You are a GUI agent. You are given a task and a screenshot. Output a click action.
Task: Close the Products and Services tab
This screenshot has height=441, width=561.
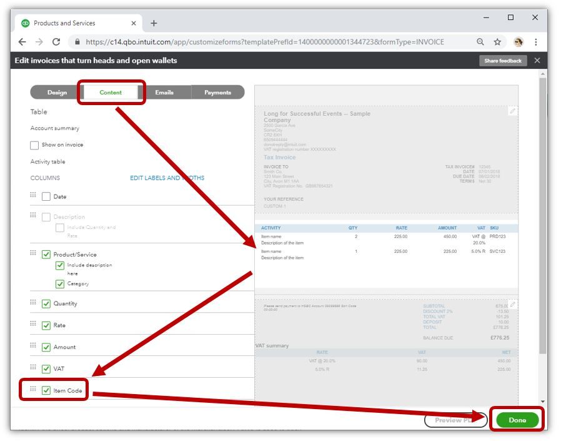(x=134, y=23)
